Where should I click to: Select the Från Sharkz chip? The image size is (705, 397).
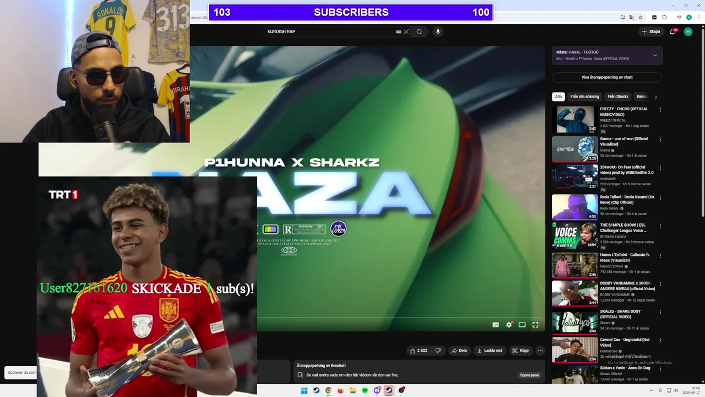tap(618, 96)
